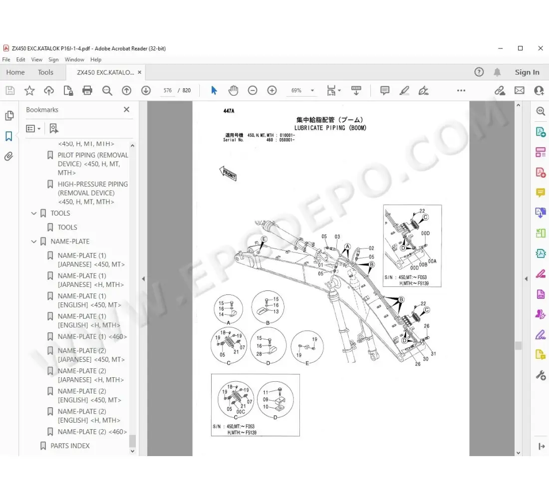This screenshot has width=549, height=499.
Task: Toggle the Bookmarks panel icon
Action: [x=9, y=136]
